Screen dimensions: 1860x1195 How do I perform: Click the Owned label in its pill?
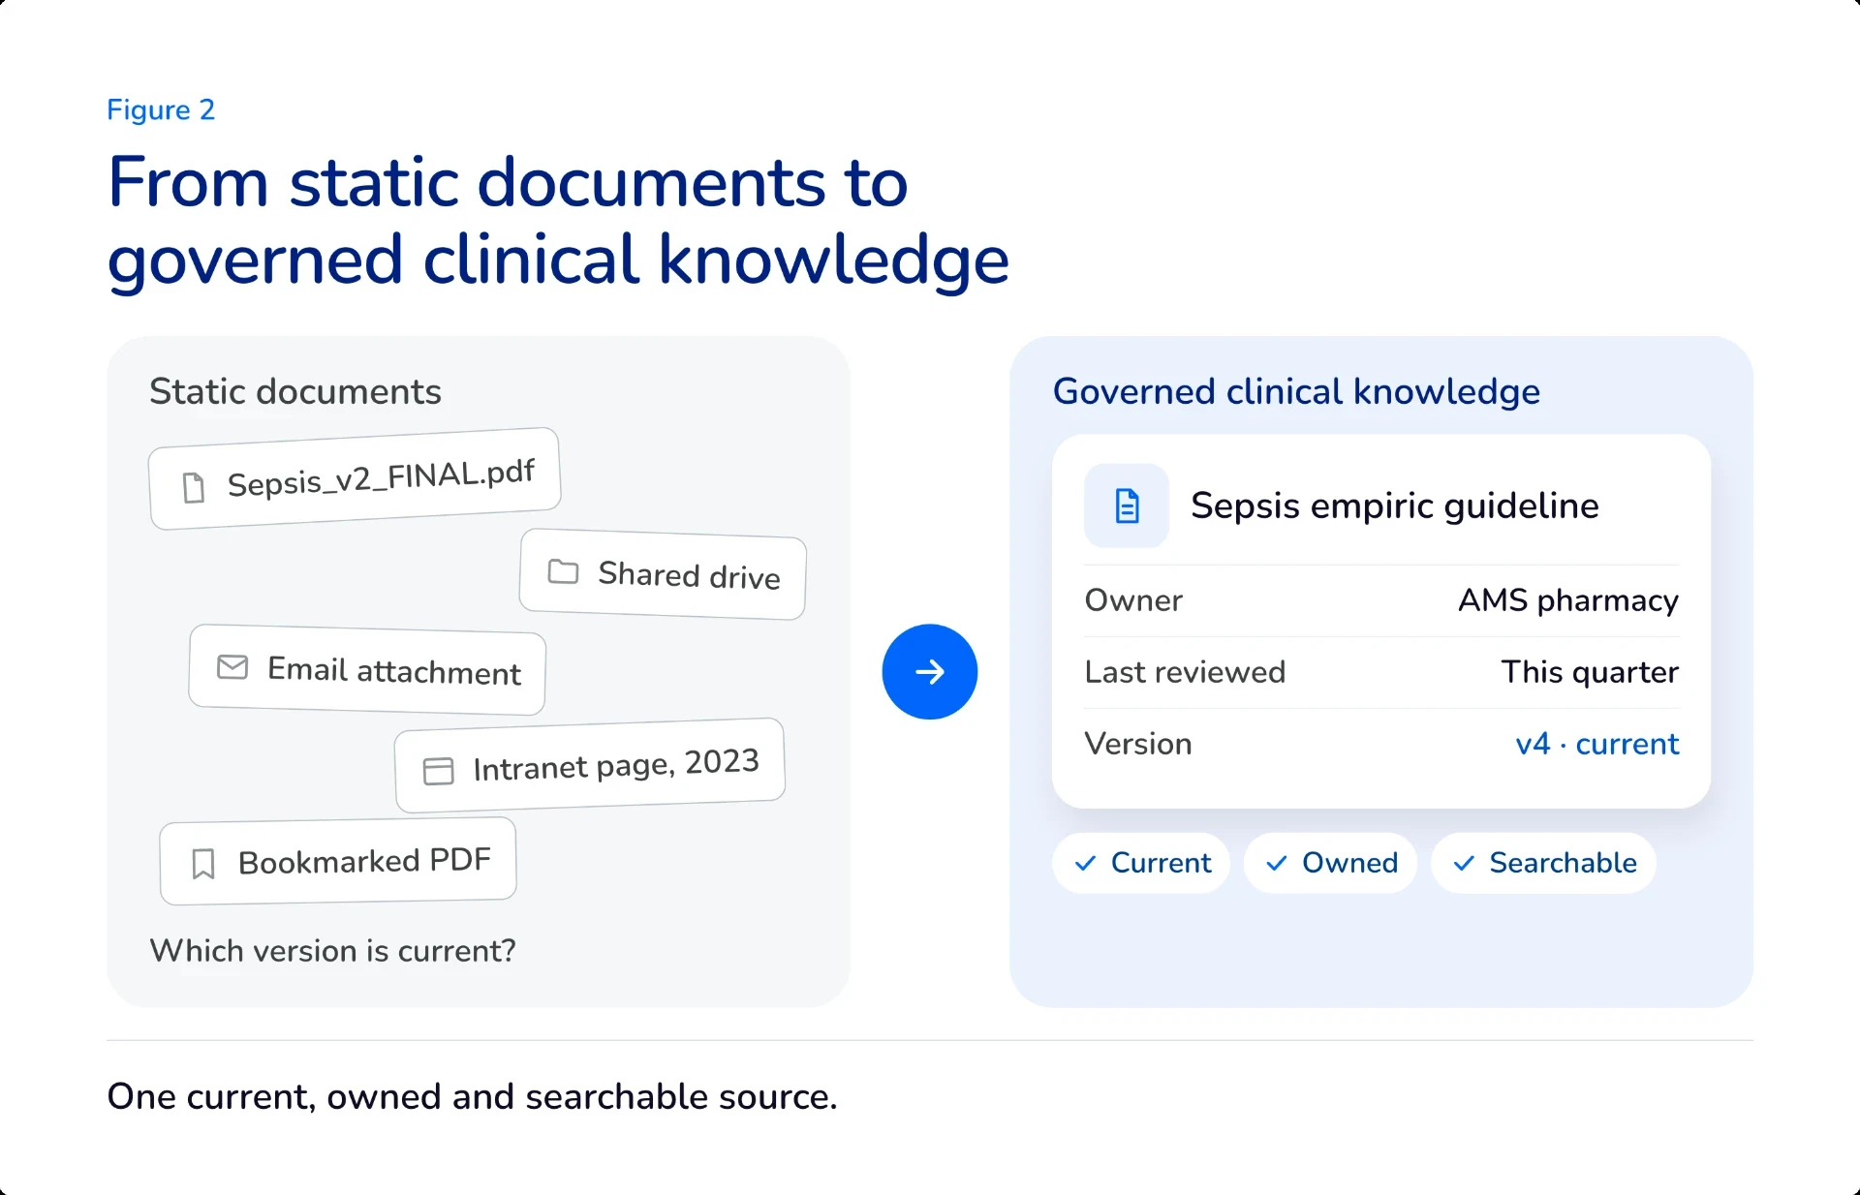click(1349, 863)
